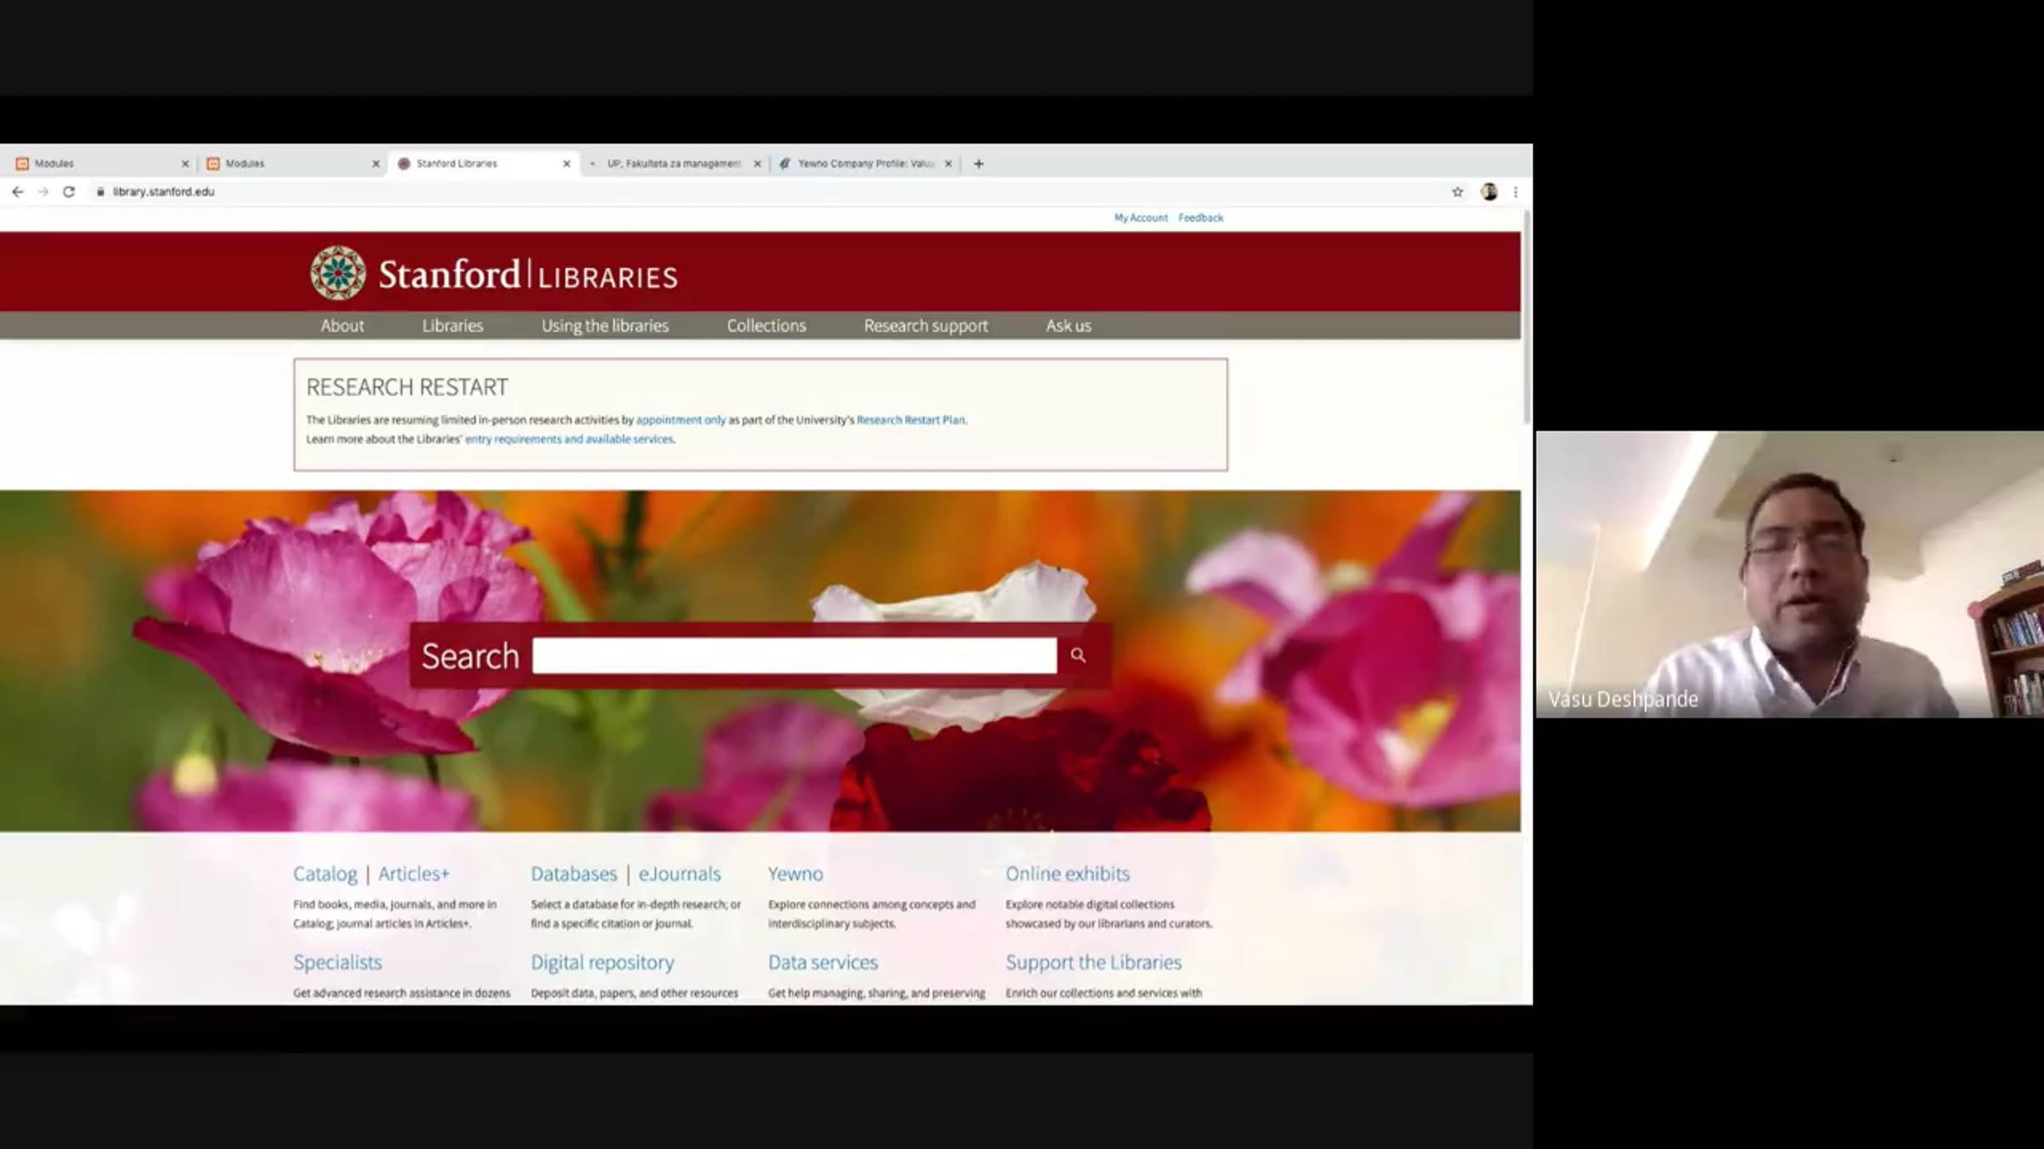This screenshot has height=1149, width=2044.
Task: Open the Collections menu
Action: pyautogui.click(x=766, y=325)
